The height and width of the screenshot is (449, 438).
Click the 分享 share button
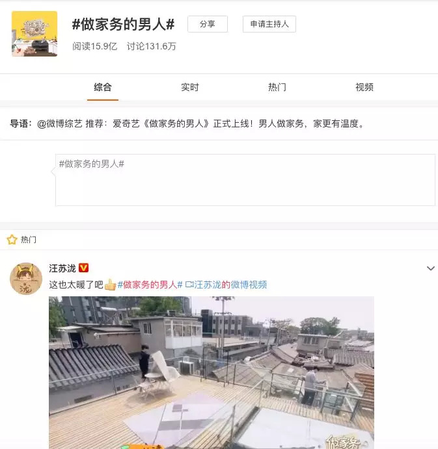pos(208,24)
